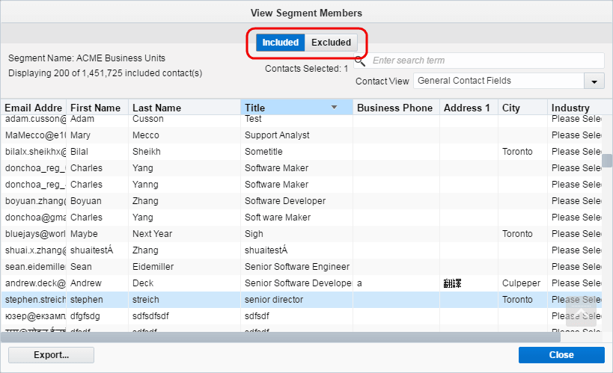Screen dimensions: 613x373
Task: Click the vertical scrollbar thumb
Action: pyautogui.click(x=607, y=161)
